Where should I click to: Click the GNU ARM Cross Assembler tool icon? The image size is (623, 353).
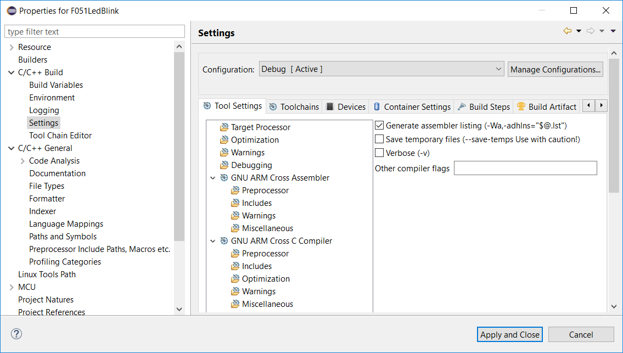coord(224,178)
